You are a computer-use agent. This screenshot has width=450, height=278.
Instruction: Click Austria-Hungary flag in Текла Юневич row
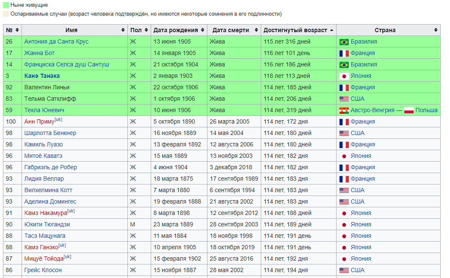tap(344, 110)
